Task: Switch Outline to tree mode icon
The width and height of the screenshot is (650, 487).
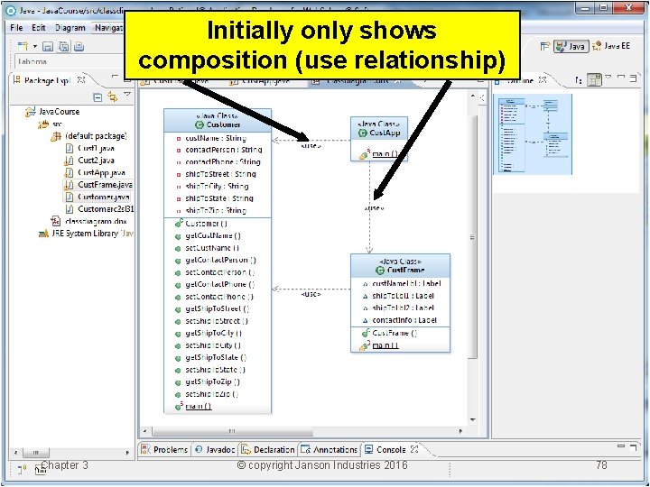Action: (x=579, y=80)
